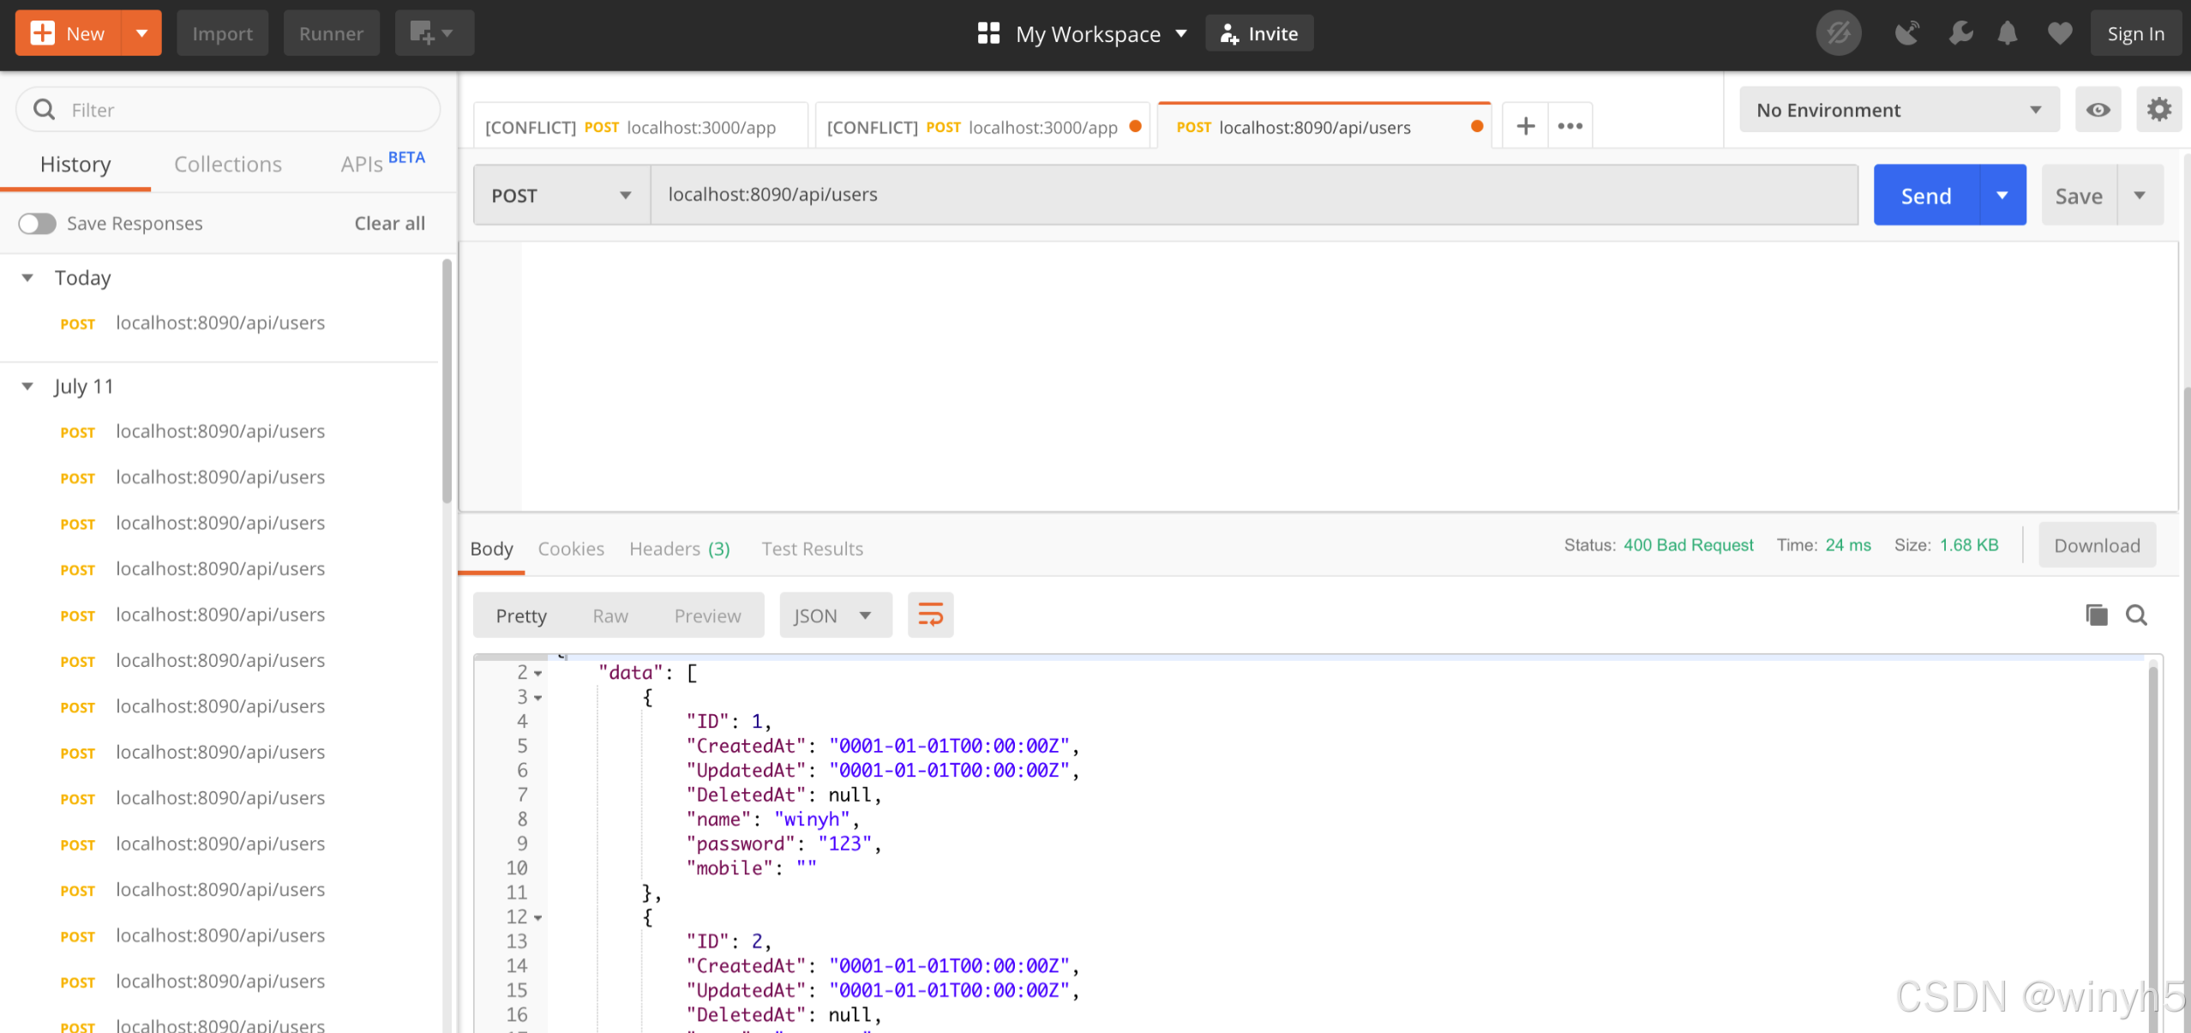Select the Runner tool icon
The width and height of the screenshot is (2191, 1033).
331,33
